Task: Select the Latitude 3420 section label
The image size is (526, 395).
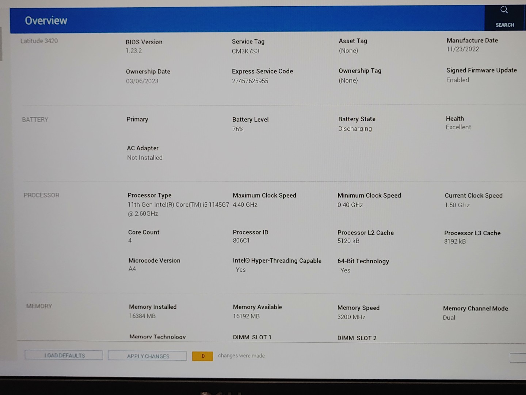Action: 39,41
